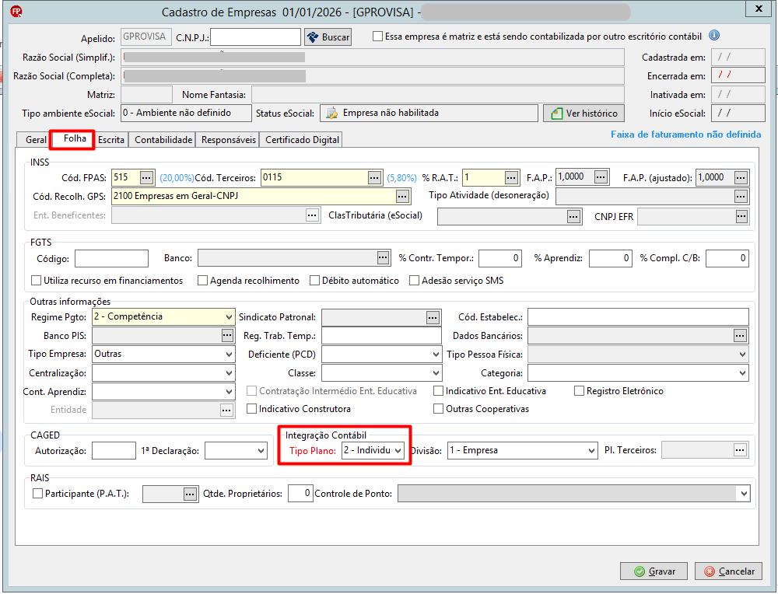Enable 'Utiliza recurso em financiamentos'
The width and height of the screenshot is (778, 594).
coord(36,281)
